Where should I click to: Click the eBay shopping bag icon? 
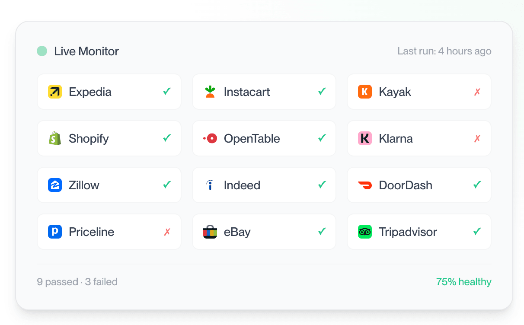point(210,232)
